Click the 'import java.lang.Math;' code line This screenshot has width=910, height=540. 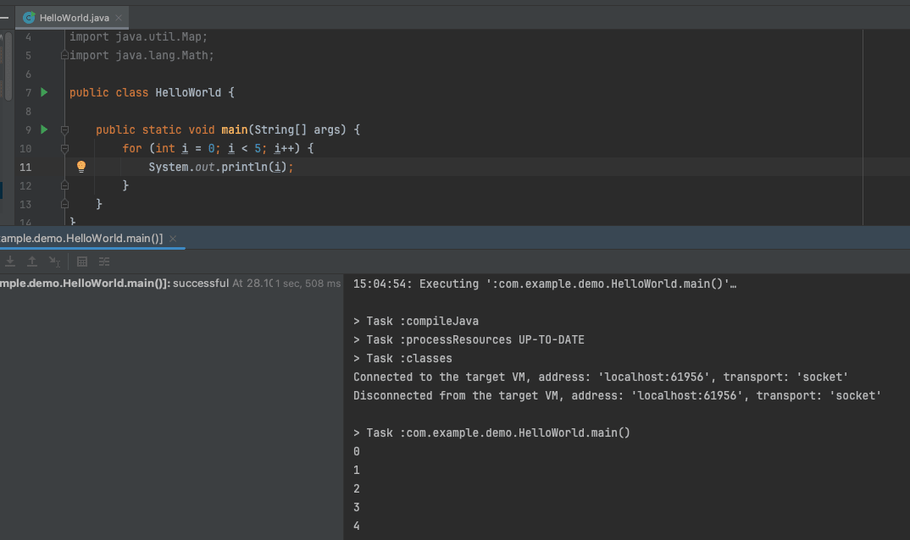coord(141,55)
